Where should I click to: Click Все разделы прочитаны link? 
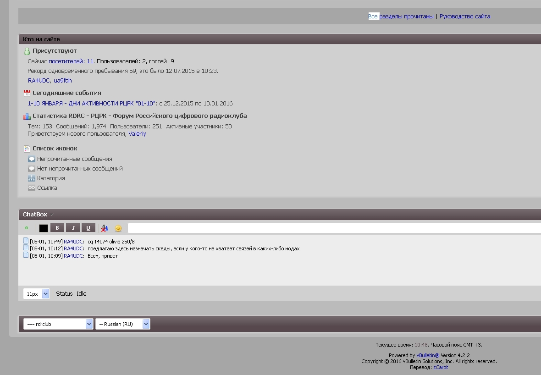click(401, 17)
